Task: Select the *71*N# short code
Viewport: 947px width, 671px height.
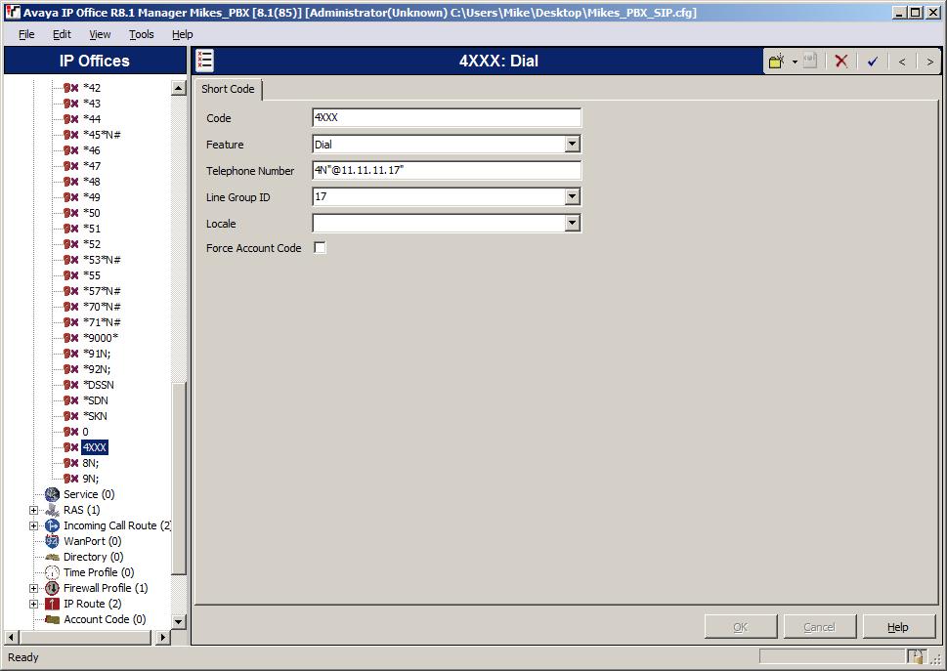Action: pyautogui.click(x=102, y=323)
